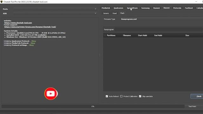Click the Qualcomm Protocol Okay log line

(x=20, y=41)
